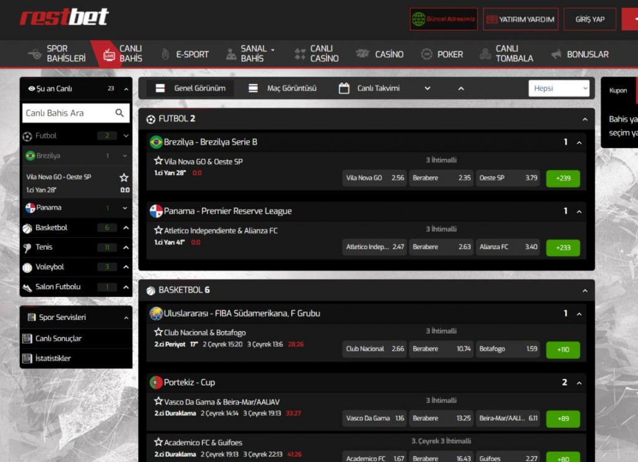Click the Portugal flag in Portekiz Cup header

click(156, 382)
